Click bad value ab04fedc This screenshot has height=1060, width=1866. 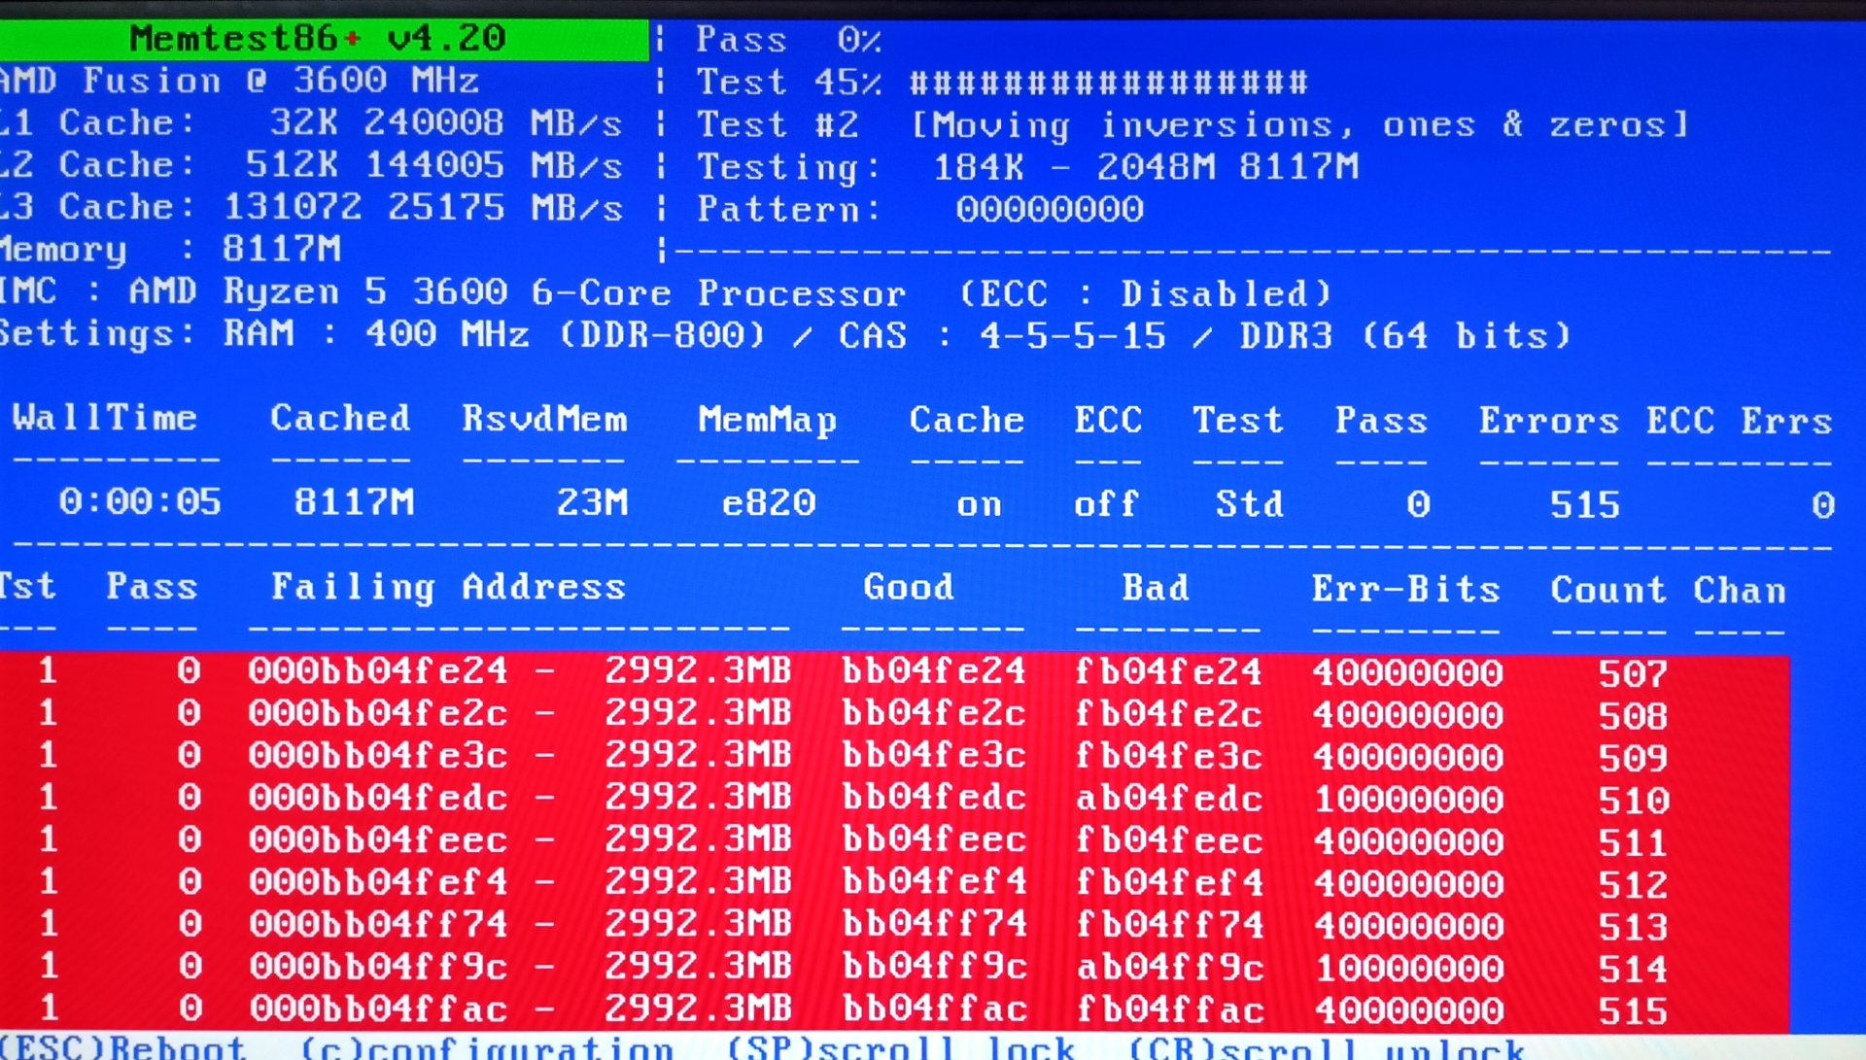[x=1169, y=799]
